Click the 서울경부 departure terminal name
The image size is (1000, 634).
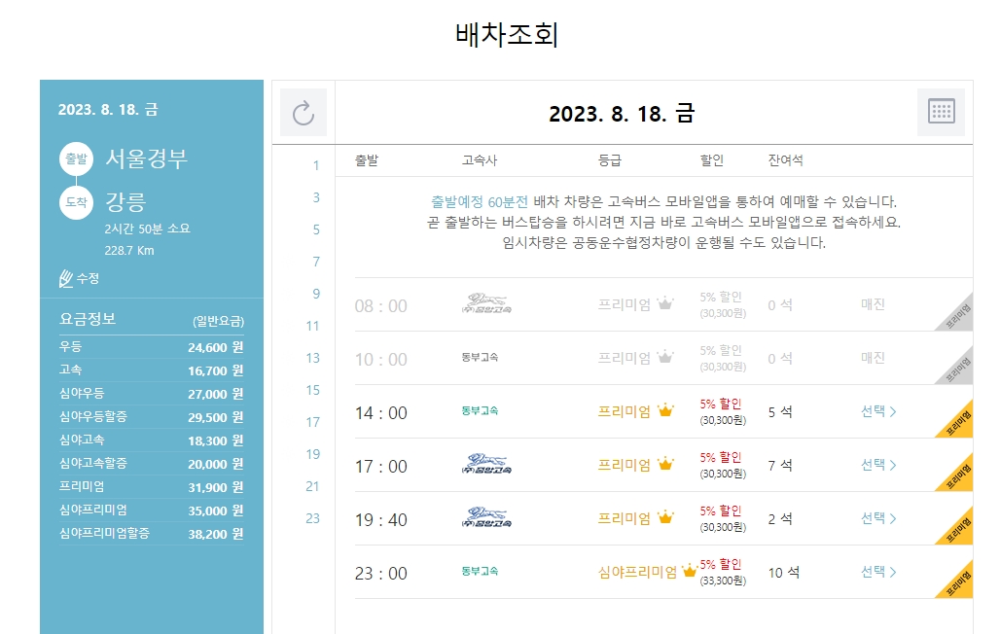pos(147,158)
